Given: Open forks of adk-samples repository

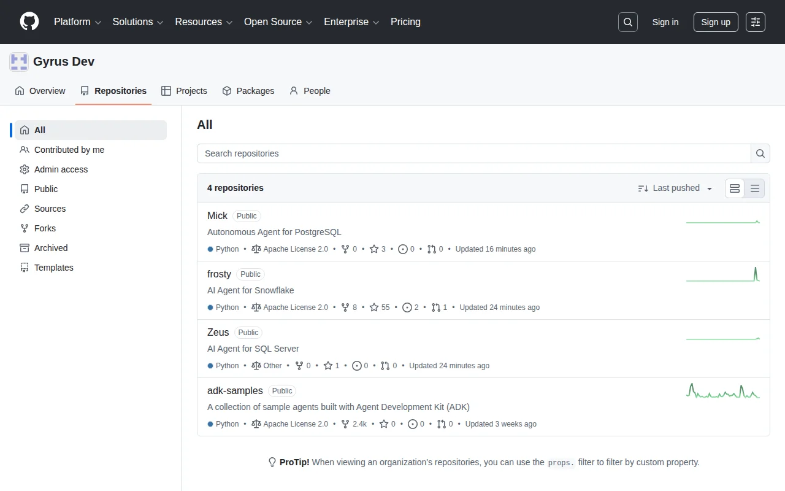Looking at the screenshot, I should click(354, 424).
